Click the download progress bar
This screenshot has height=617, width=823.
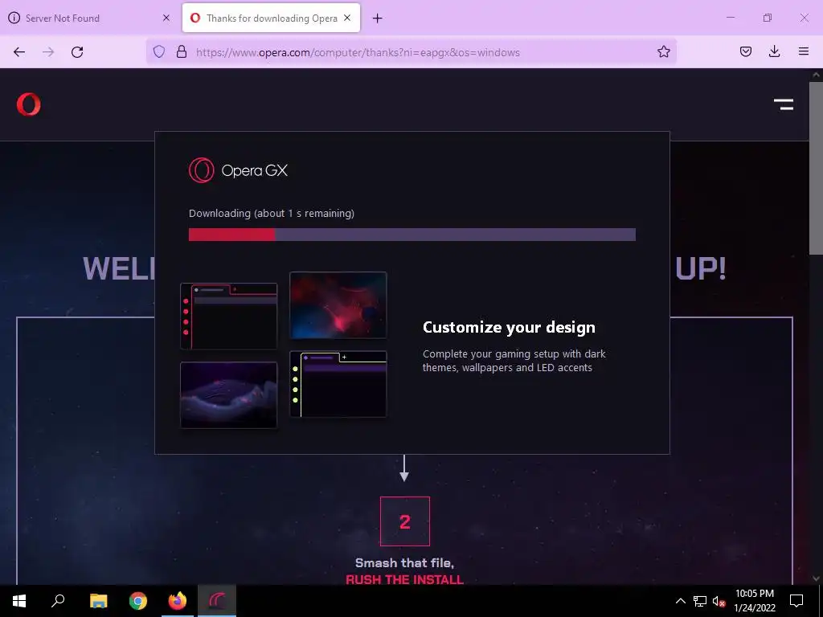(412, 235)
